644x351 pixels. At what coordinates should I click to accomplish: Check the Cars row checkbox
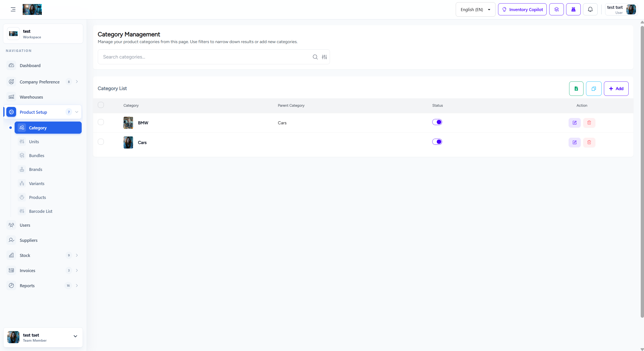click(101, 142)
